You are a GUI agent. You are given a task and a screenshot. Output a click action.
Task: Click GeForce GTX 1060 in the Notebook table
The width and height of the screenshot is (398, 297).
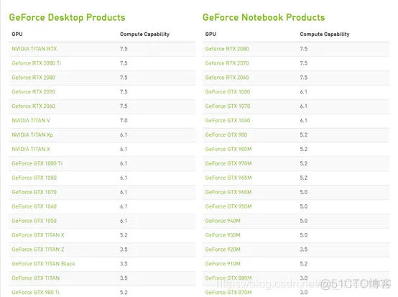[x=228, y=120]
